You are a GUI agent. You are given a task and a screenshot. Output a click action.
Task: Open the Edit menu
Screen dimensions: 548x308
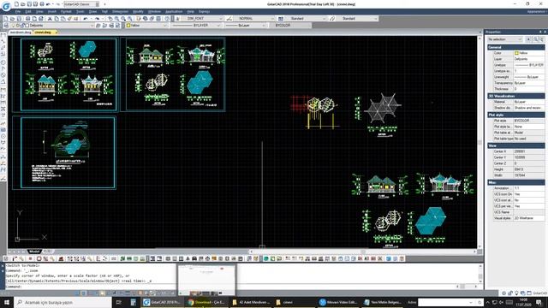(x=28, y=11)
